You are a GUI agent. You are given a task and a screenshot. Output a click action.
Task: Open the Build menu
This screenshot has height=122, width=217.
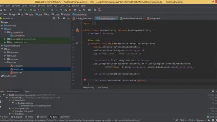(50, 6)
